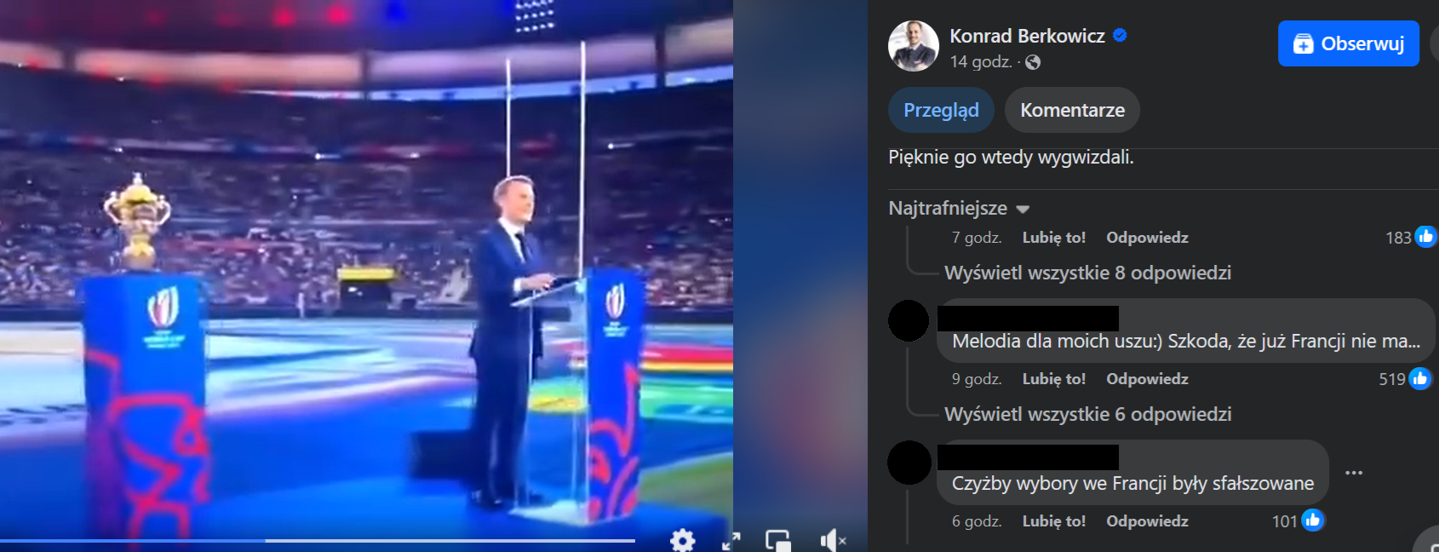Expand the video to fullscreen
Viewport: 1439px width, 552px height.
tap(731, 541)
